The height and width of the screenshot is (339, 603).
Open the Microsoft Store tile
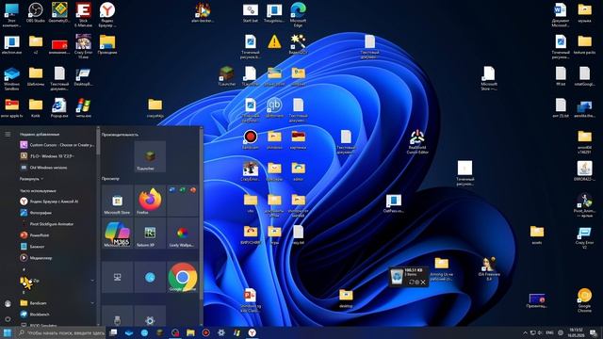117,201
